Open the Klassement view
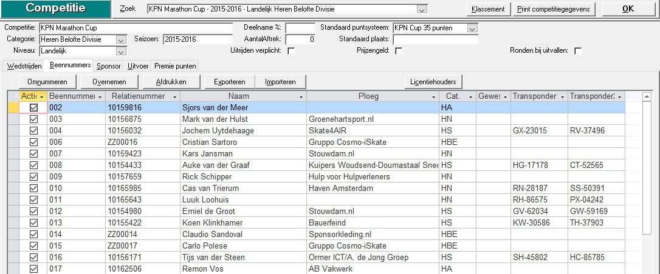660x274 pixels. click(x=488, y=9)
